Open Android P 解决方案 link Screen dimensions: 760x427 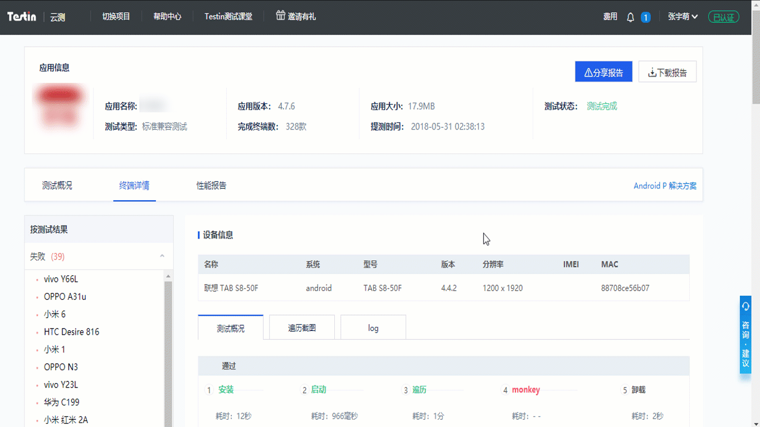coord(665,186)
